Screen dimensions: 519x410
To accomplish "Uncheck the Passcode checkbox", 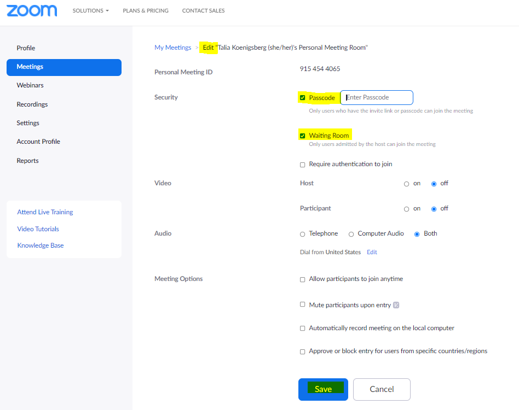I will (303, 98).
